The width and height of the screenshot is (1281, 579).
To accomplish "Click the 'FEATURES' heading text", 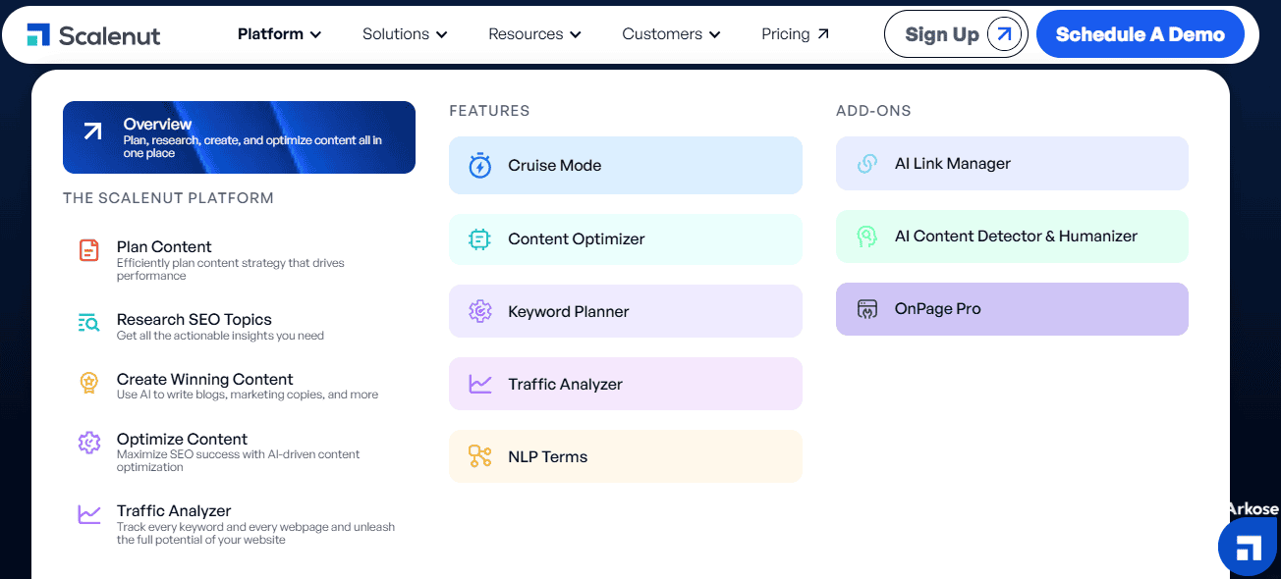I will point(489,111).
